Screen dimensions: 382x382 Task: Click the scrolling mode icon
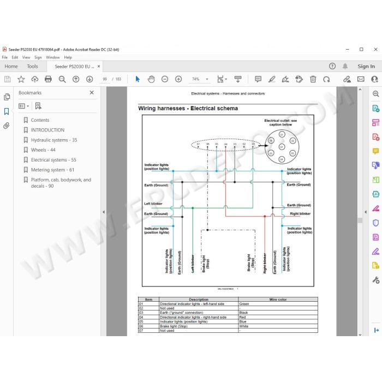pos(238,79)
